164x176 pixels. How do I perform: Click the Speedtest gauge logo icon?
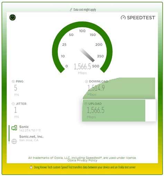tap(123, 18)
